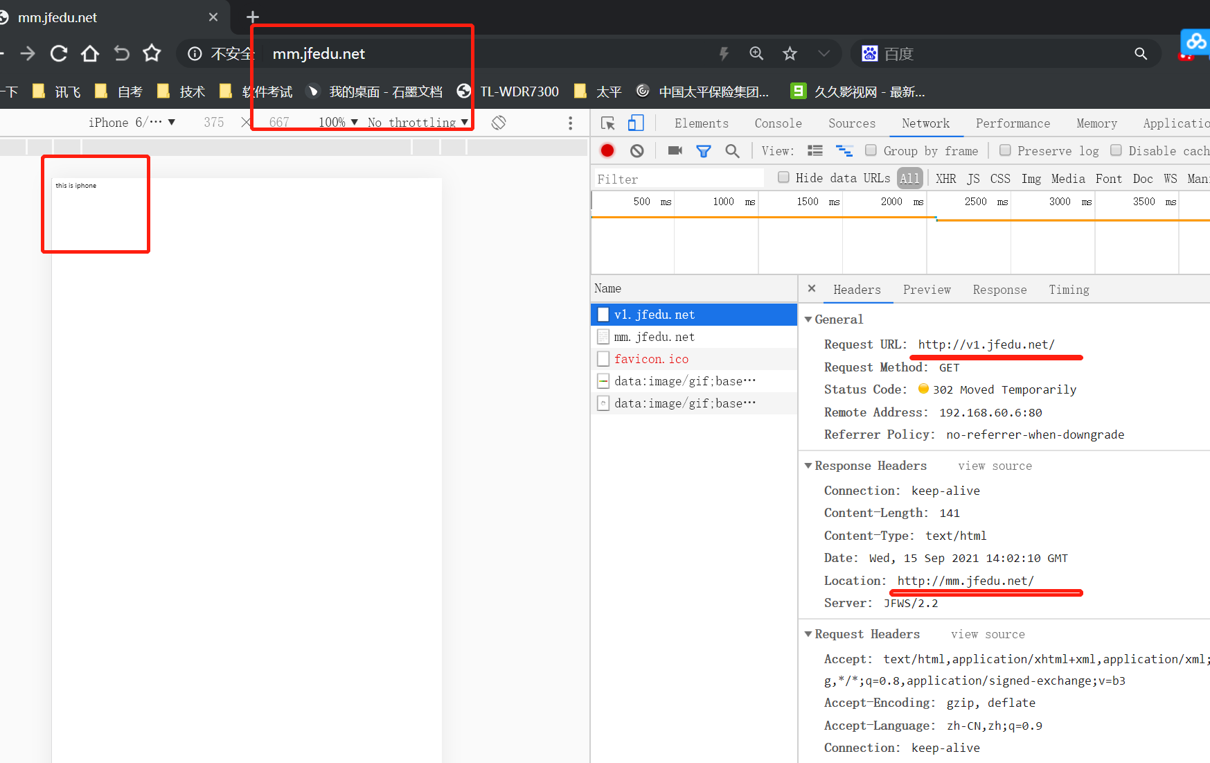Image resolution: width=1210 pixels, height=763 pixels.
Task: Go to the browser home page icon
Action: pos(90,53)
